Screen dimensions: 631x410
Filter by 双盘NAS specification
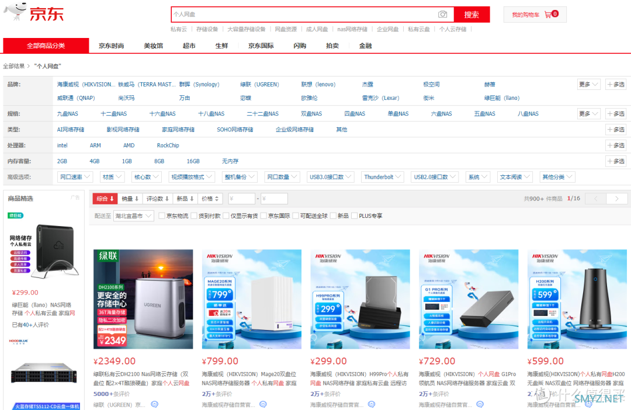tap(311, 114)
